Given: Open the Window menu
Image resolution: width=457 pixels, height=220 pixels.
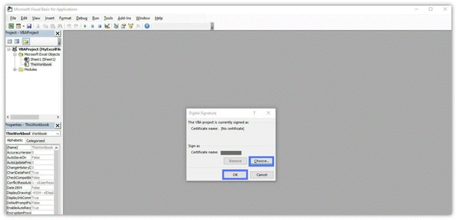Looking at the screenshot, I should 143,18.
